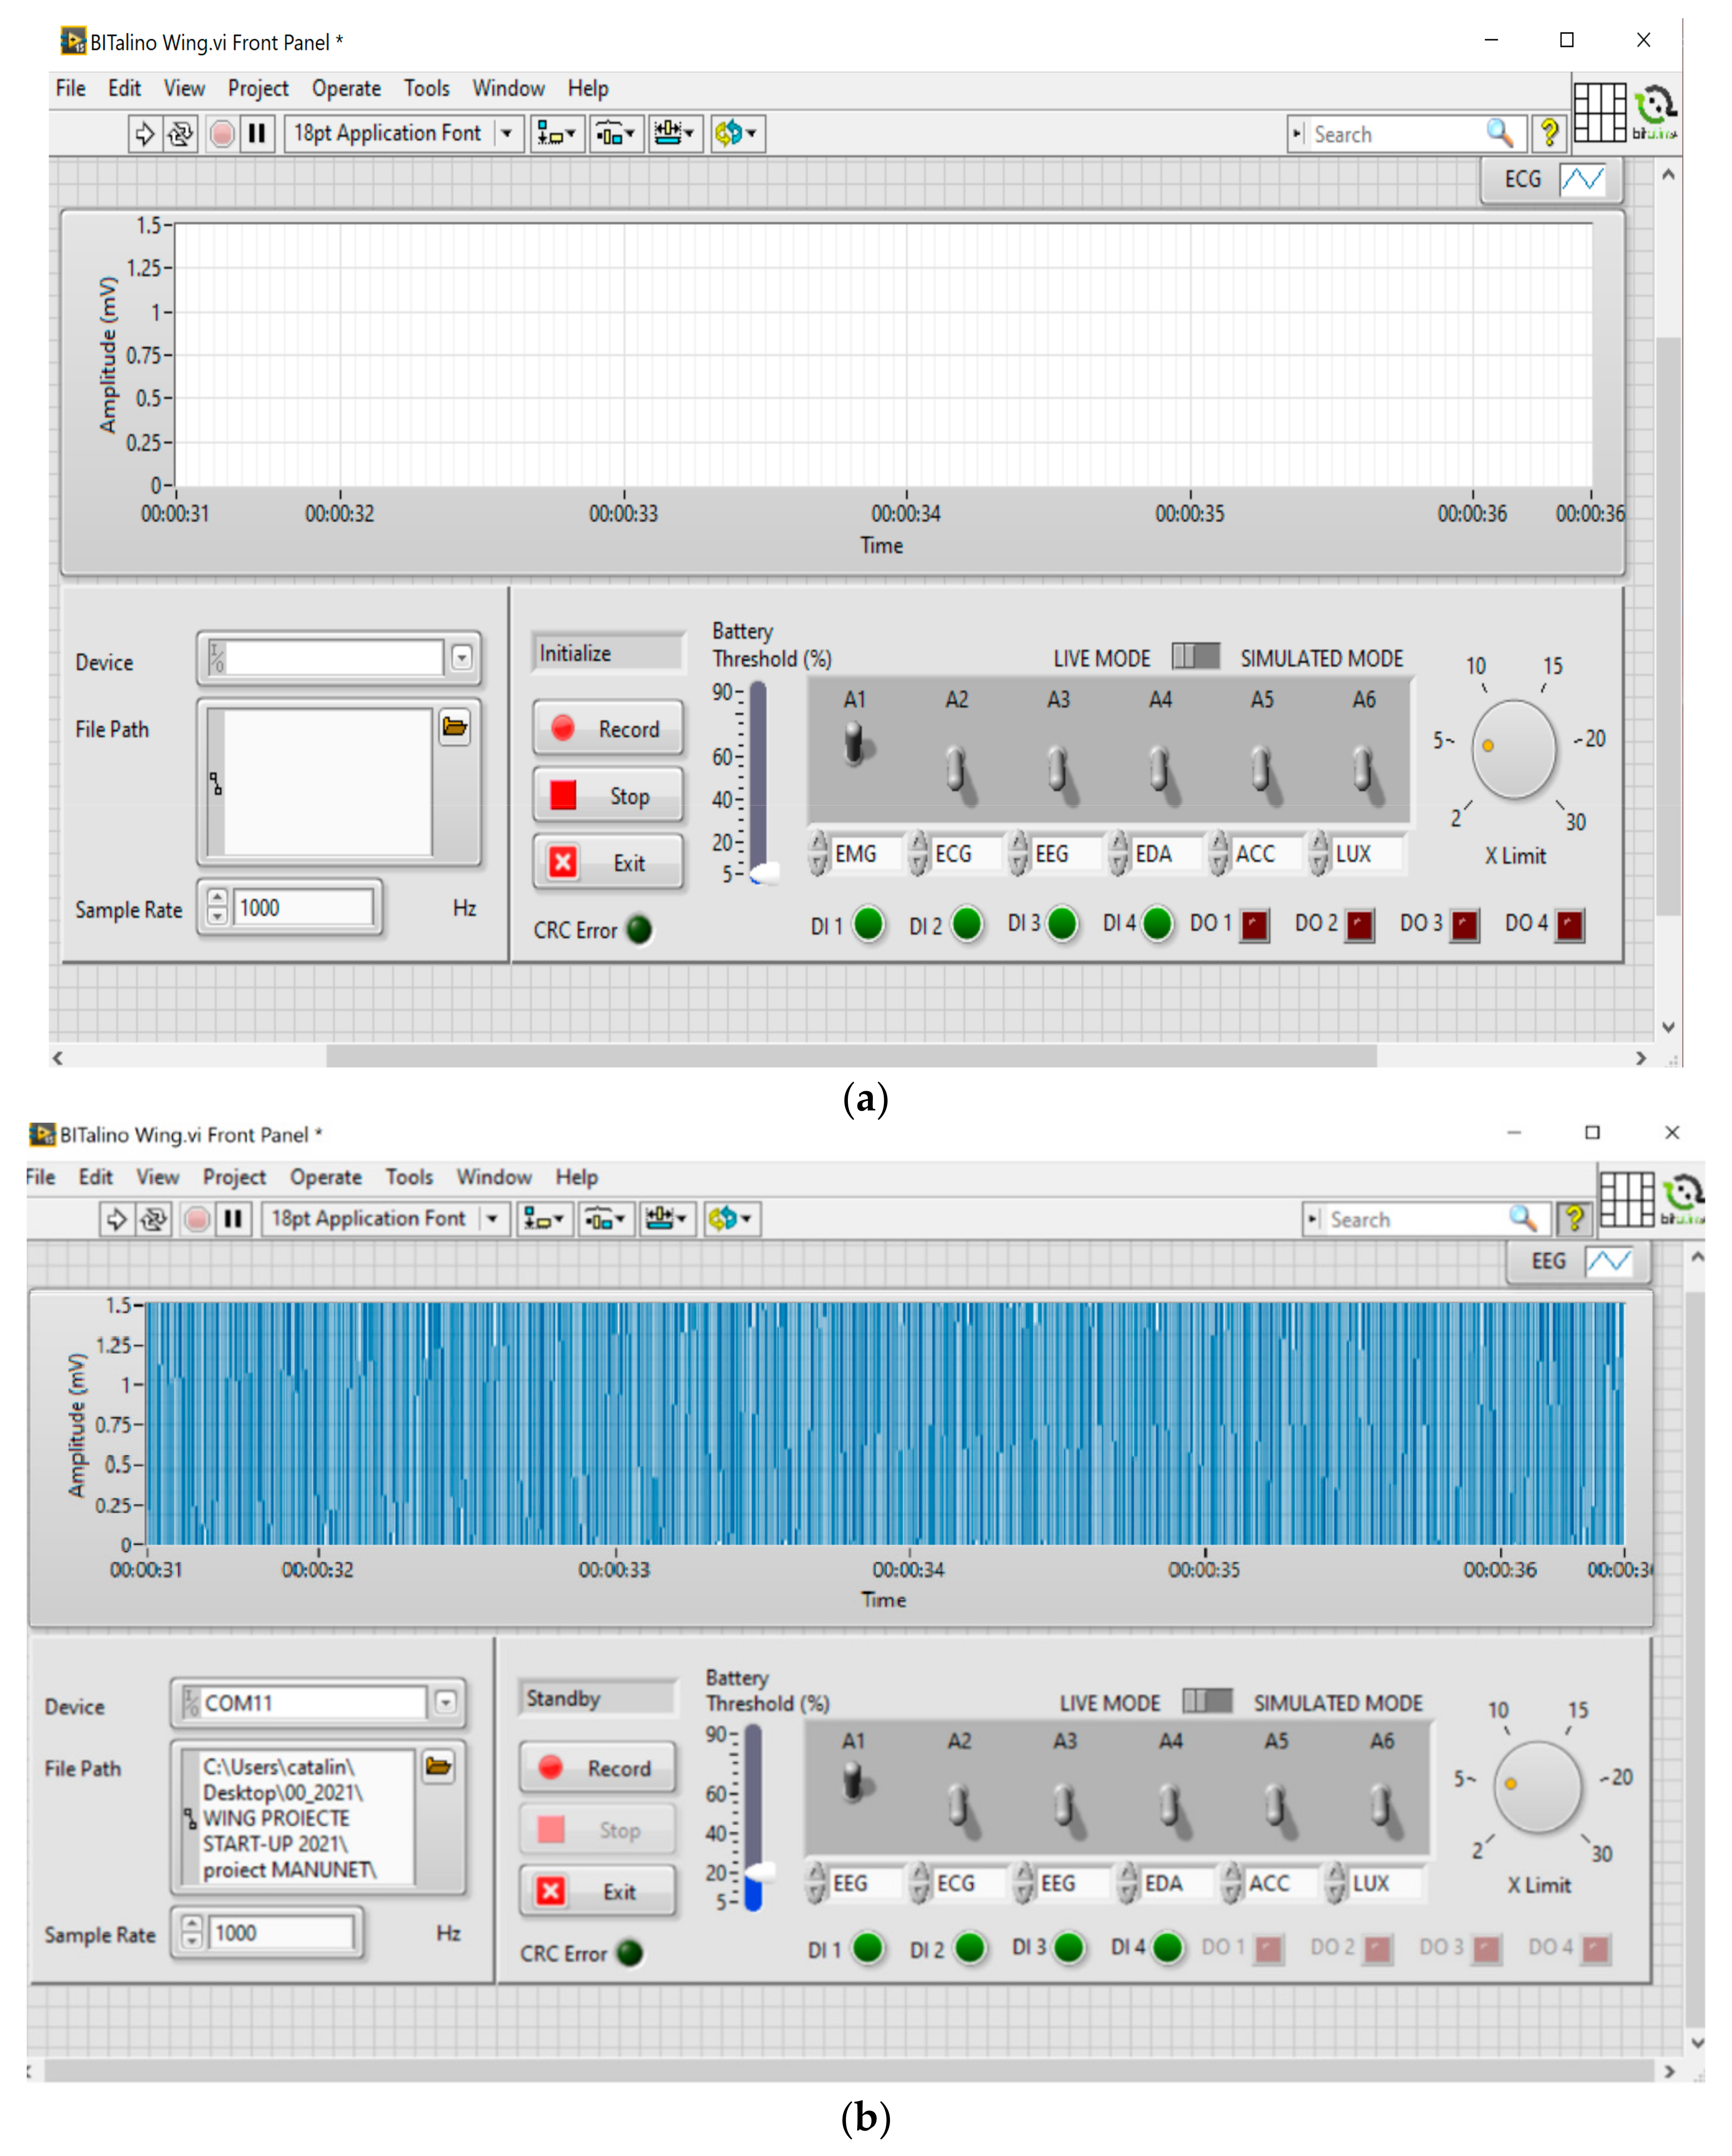Open Distribute Objects tool in panel (b)
The height and width of the screenshot is (2156, 1732).
[x=606, y=1218]
